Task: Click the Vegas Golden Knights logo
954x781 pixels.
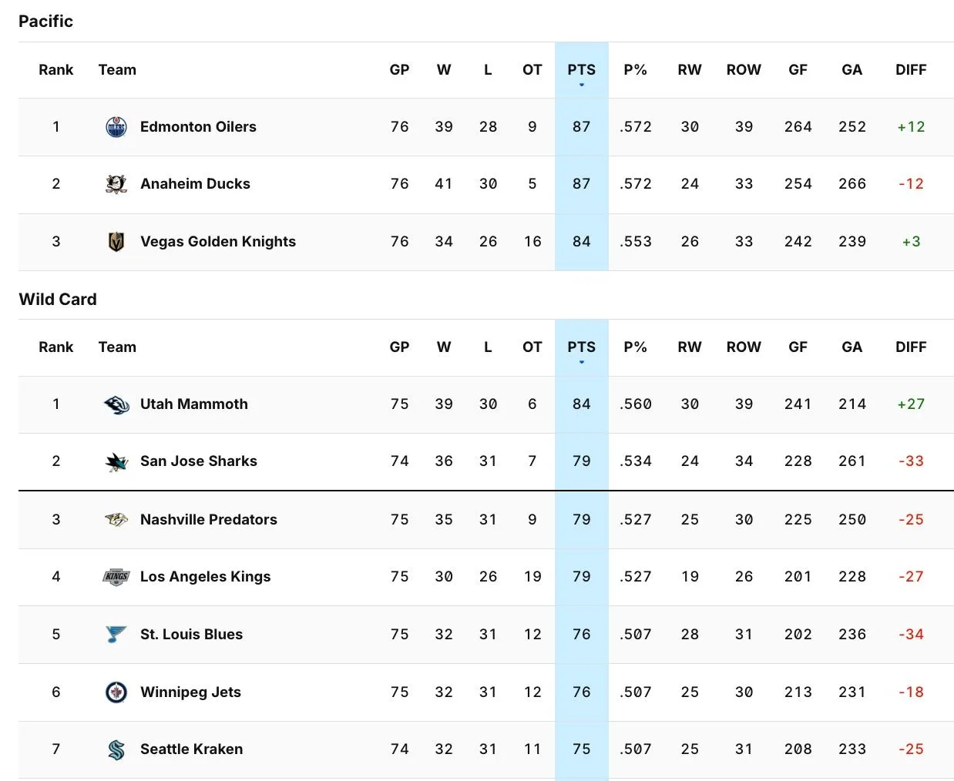Action: (116, 242)
